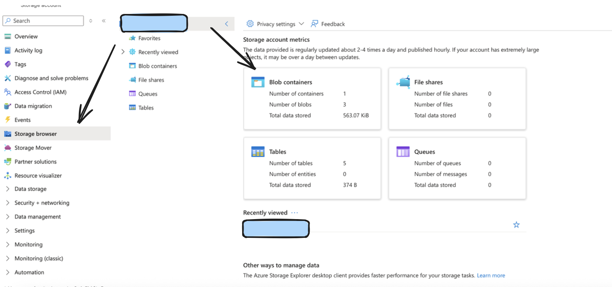This screenshot has height=287, width=612.
Task: Click the Feedback icon in toolbar
Action: [x=314, y=24]
